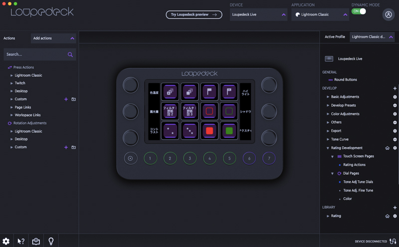The image size is (399, 247).
Task: Add a new Press Actions Custom action
Action: coord(66,99)
